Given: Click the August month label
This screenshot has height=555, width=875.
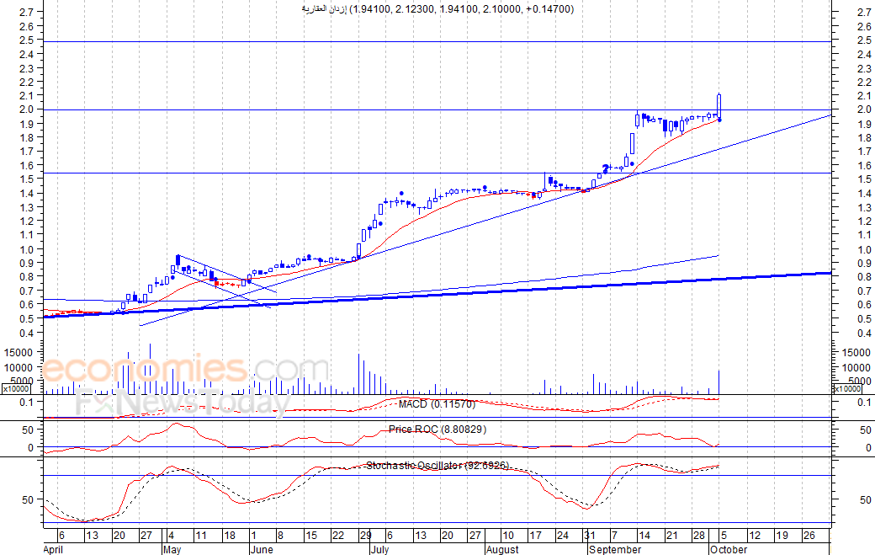Looking at the screenshot, I should pyautogui.click(x=502, y=549).
